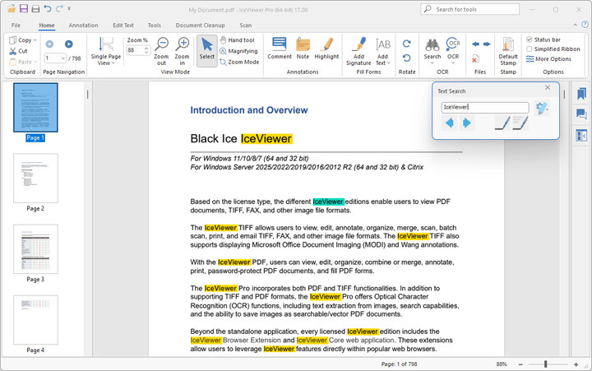Find the next search match
The image size is (592, 371).
(467, 123)
